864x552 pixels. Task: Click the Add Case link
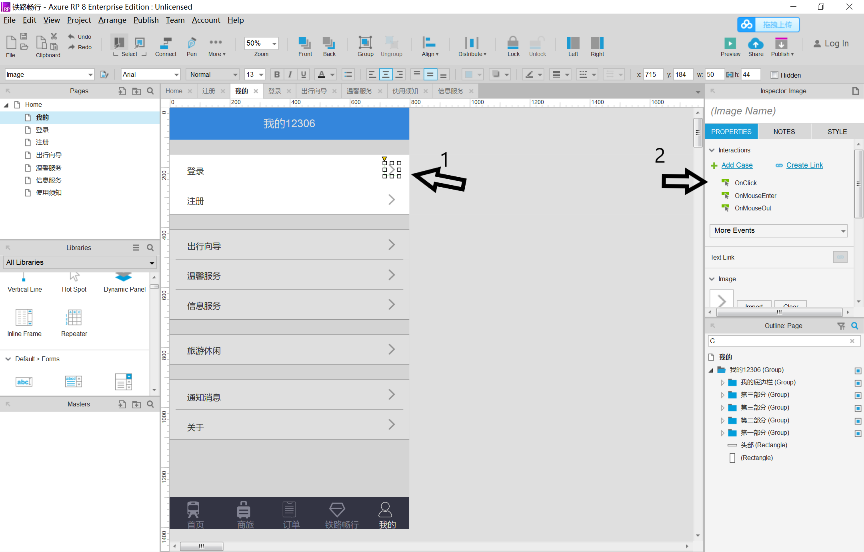click(x=736, y=165)
